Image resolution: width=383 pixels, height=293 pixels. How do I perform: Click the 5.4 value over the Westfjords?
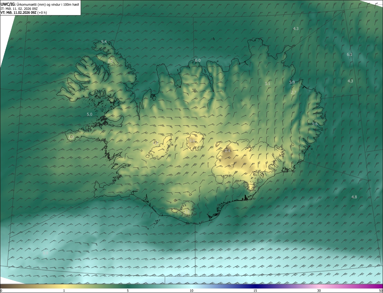pyautogui.click(x=104, y=42)
